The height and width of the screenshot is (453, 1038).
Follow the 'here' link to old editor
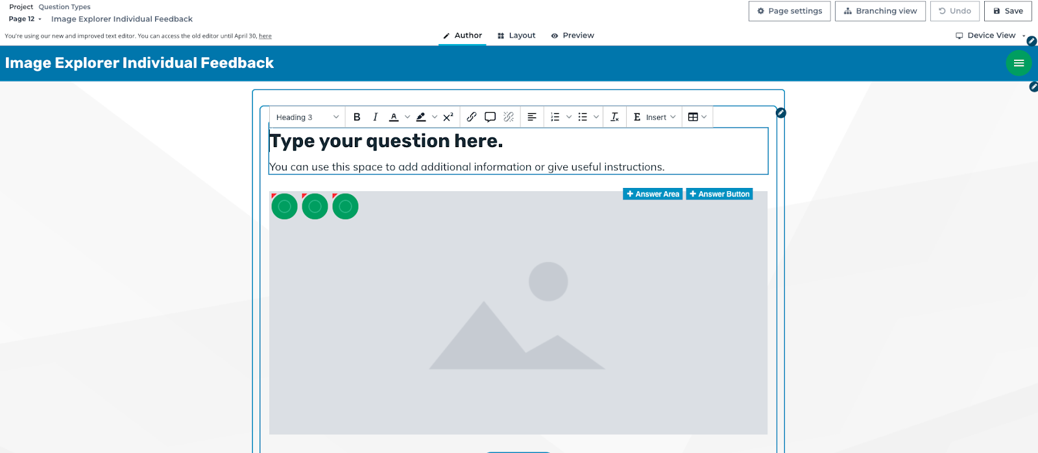coord(265,36)
